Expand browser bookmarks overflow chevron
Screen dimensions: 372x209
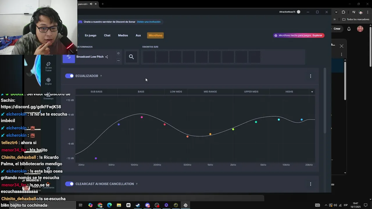335,19
